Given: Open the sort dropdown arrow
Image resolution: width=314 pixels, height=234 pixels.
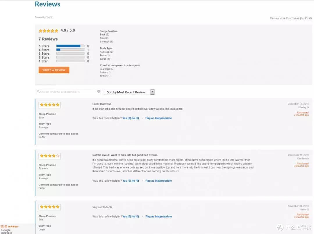Looking at the screenshot, I should point(152,92).
